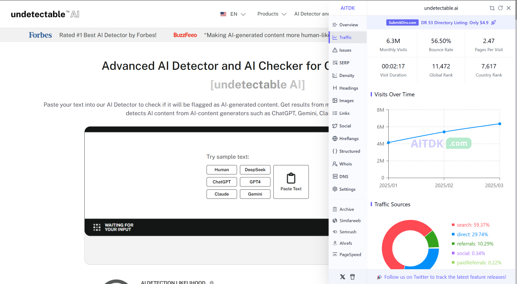Click the 7,617 Country Rank value
The width and height of the screenshot is (517, 284).
[x=489, y=66]
